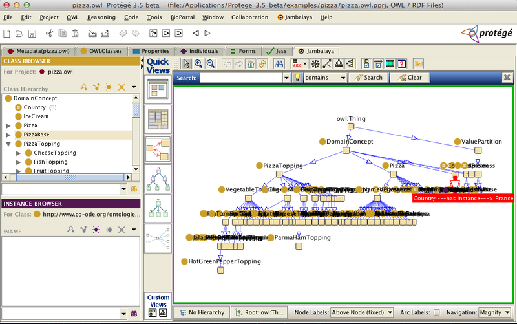This screenshot has width=517, height=324.
Task: Create a new project with toolbar icon
Action: tap(7, 34)
